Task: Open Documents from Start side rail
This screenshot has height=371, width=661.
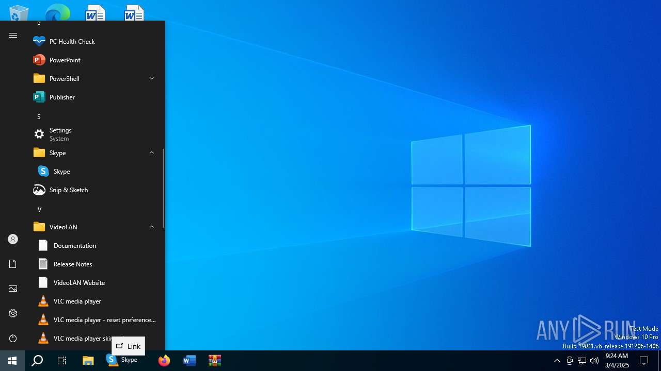Action: coord(13,264)
